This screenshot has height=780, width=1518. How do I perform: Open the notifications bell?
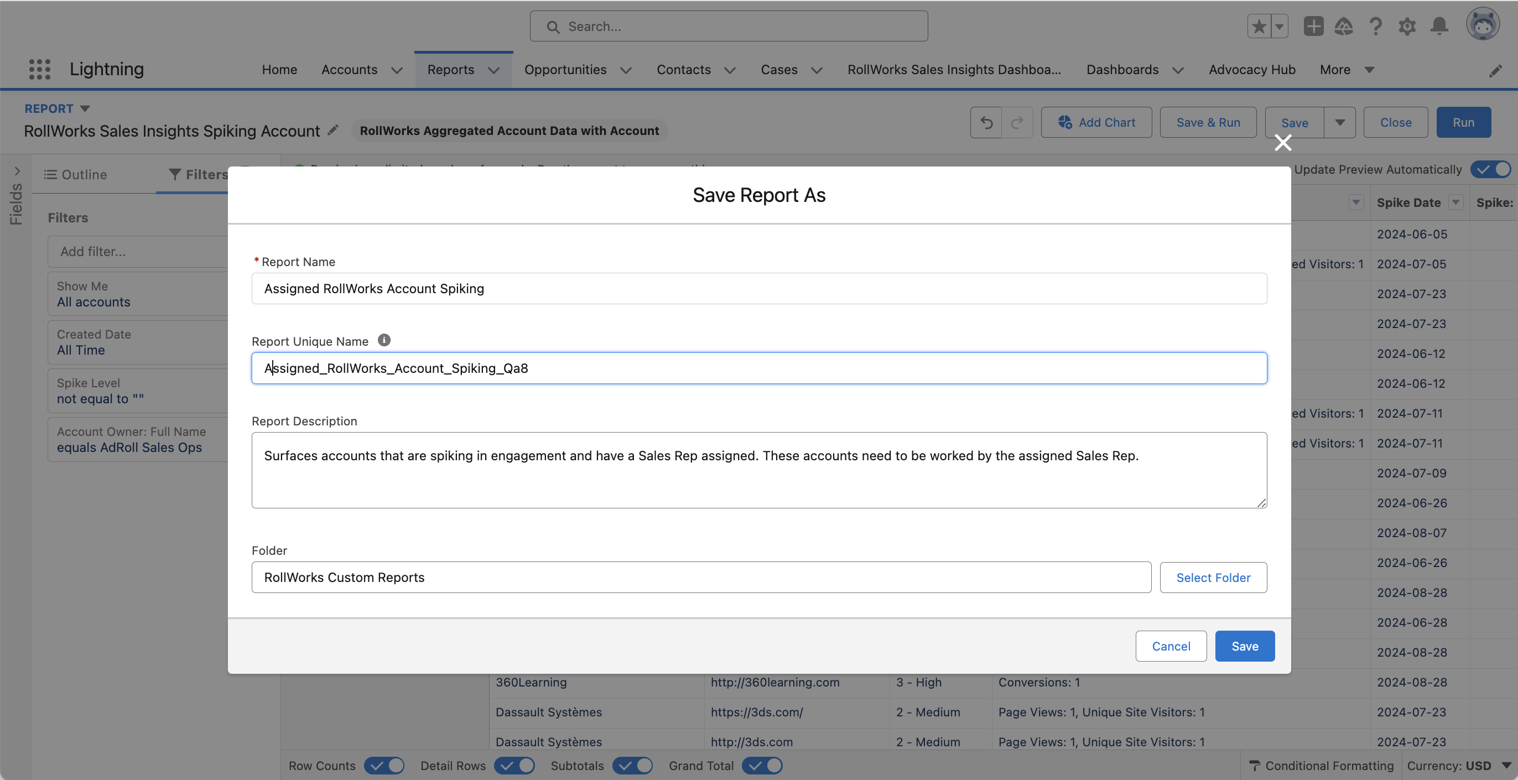tap(1439, 27)
